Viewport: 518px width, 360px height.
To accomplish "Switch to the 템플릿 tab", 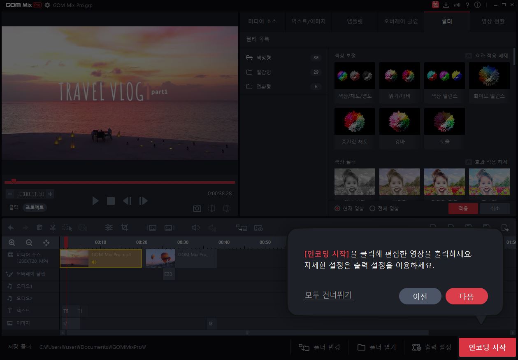I will pos(355,21).
